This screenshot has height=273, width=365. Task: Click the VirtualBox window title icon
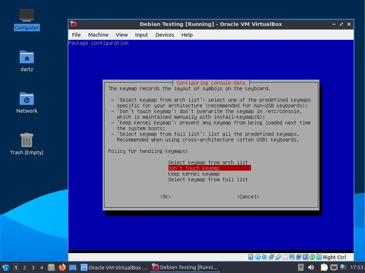coord(73,24)
